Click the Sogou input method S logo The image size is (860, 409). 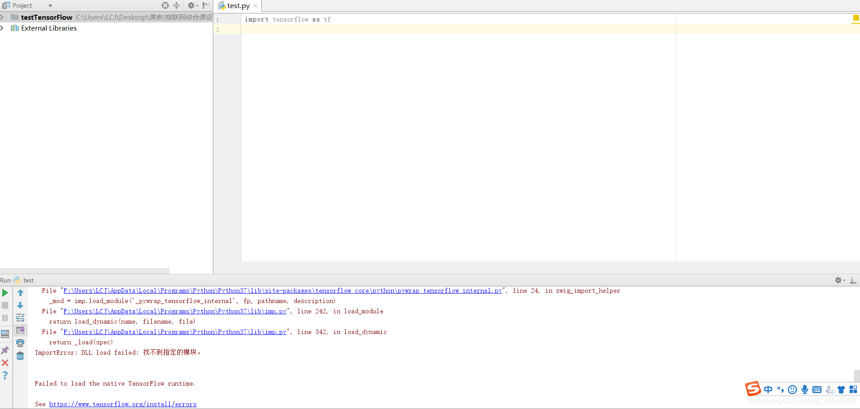(753, 388)
